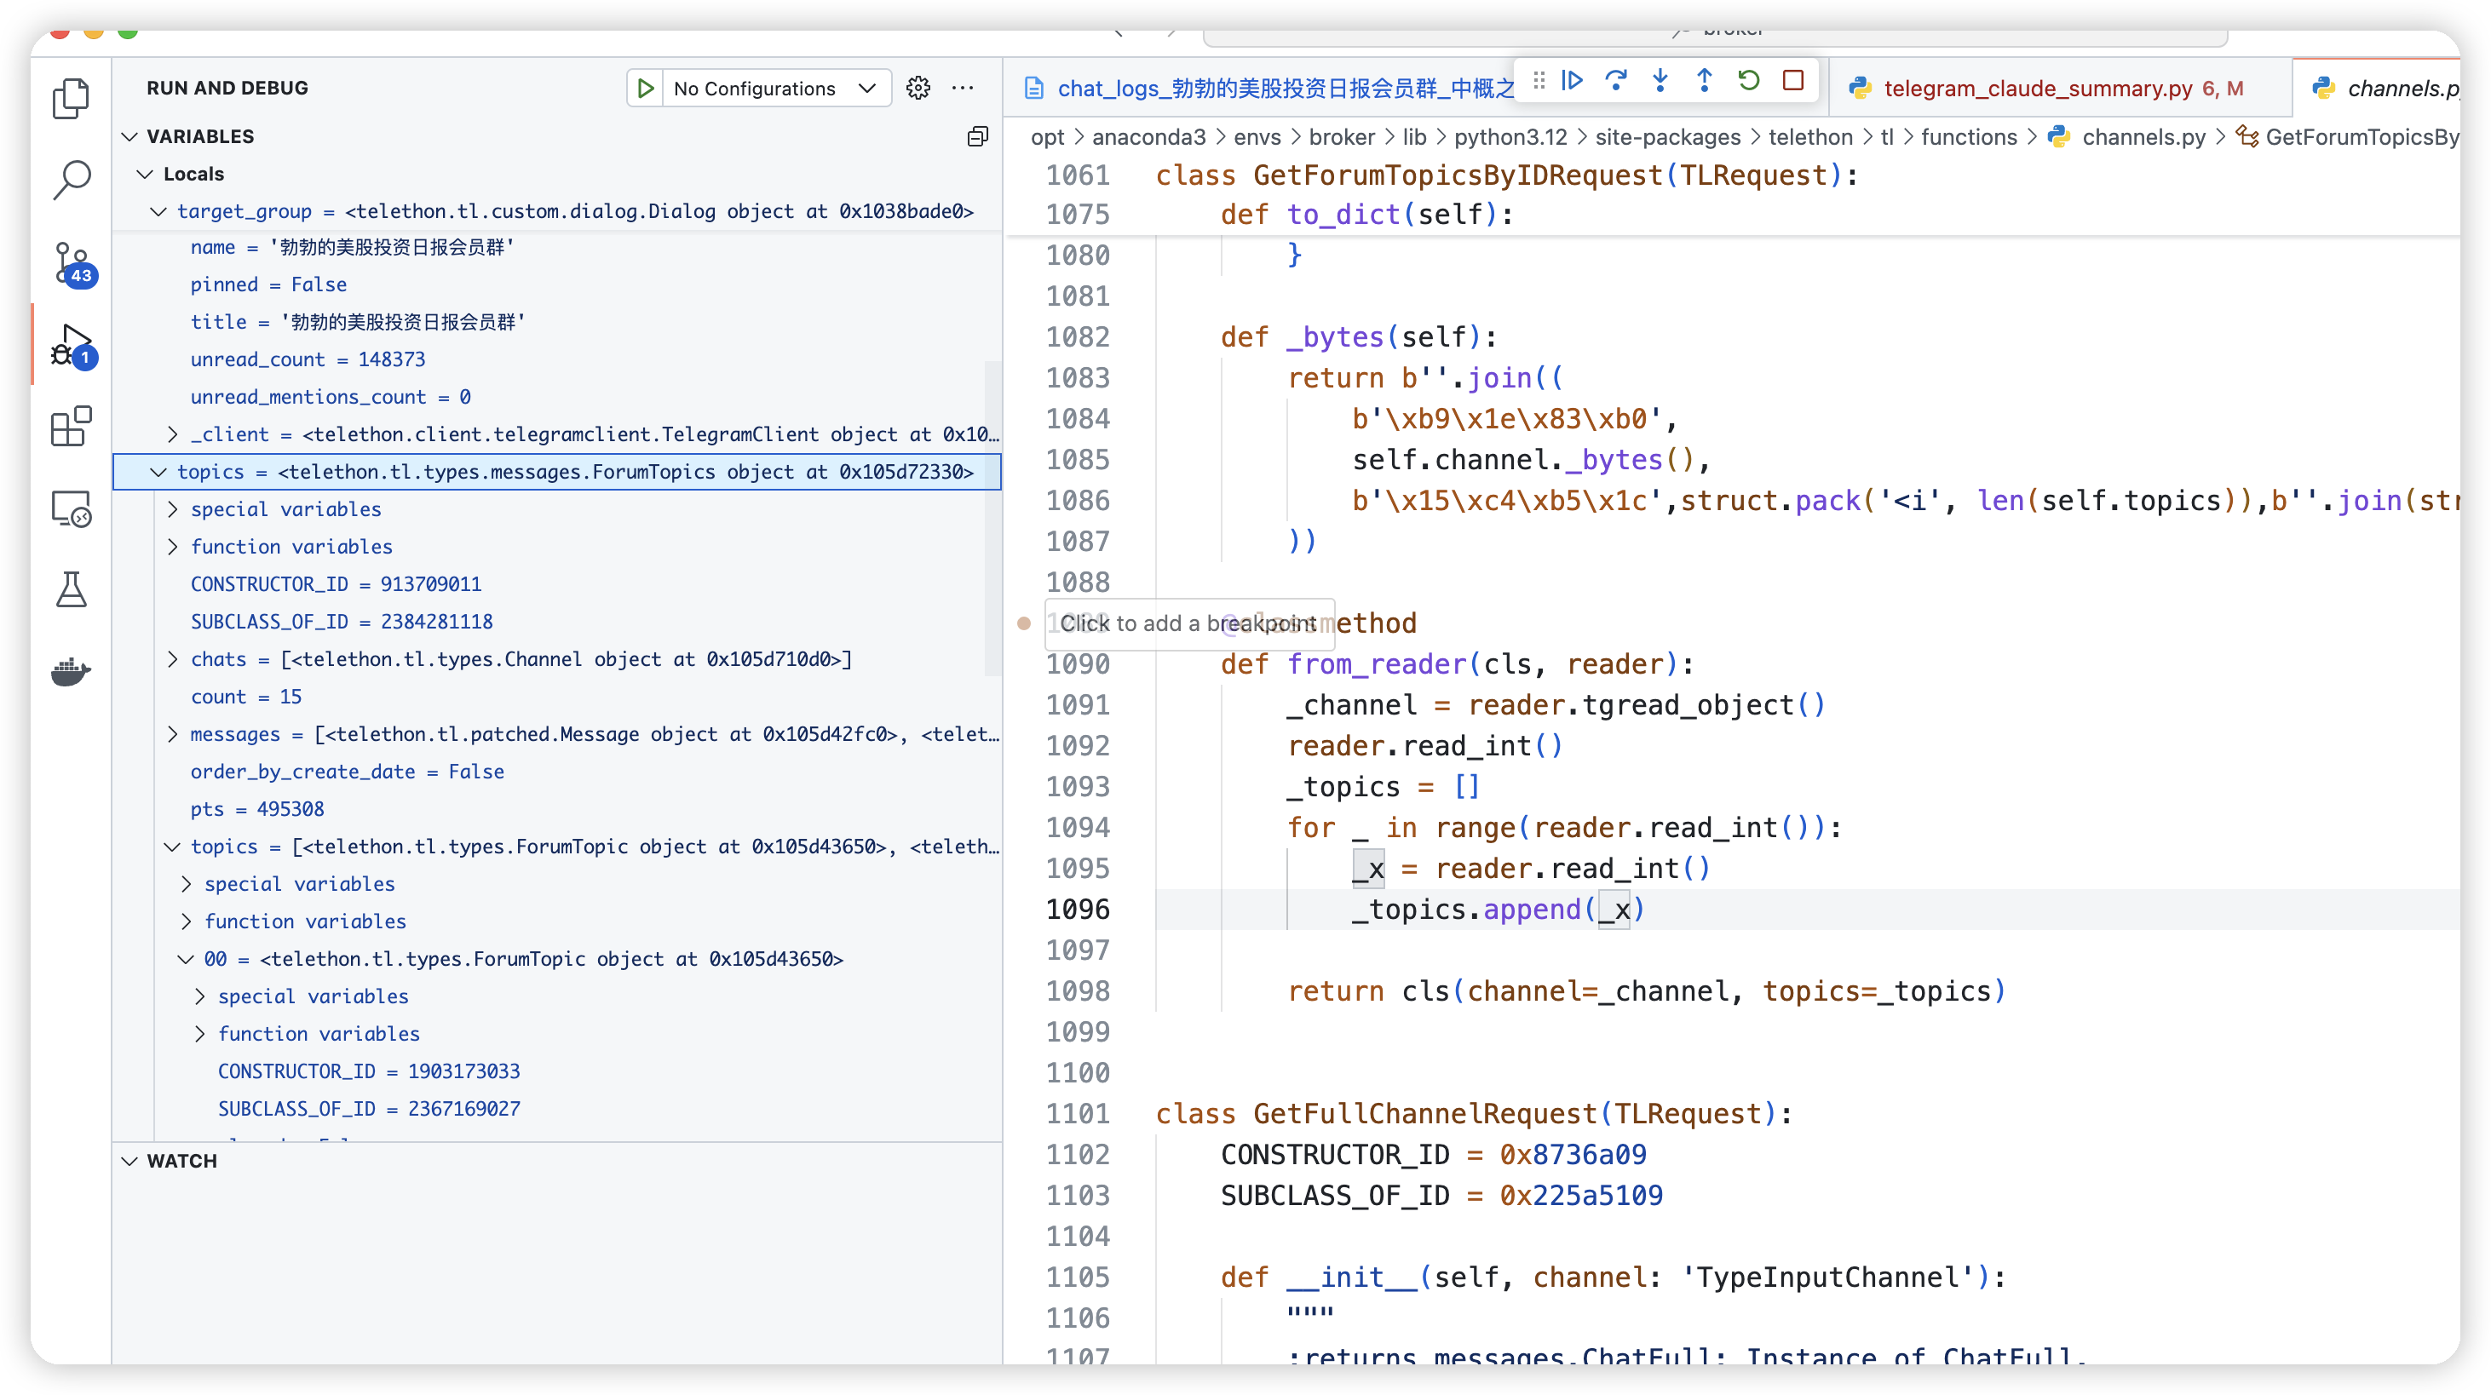2491x1395 pixels.
Task: Select the 'pts = 495308' variable row
Action: tap(557, 809)
